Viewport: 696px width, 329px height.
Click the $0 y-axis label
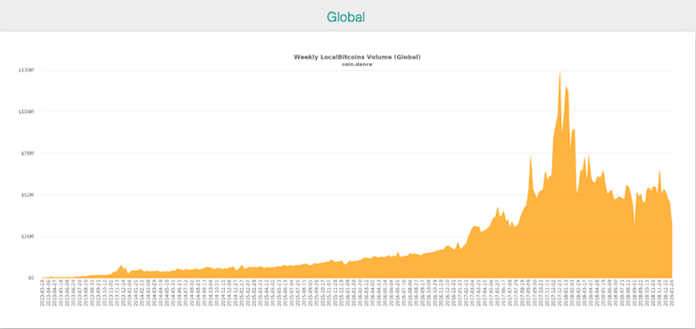31,278
